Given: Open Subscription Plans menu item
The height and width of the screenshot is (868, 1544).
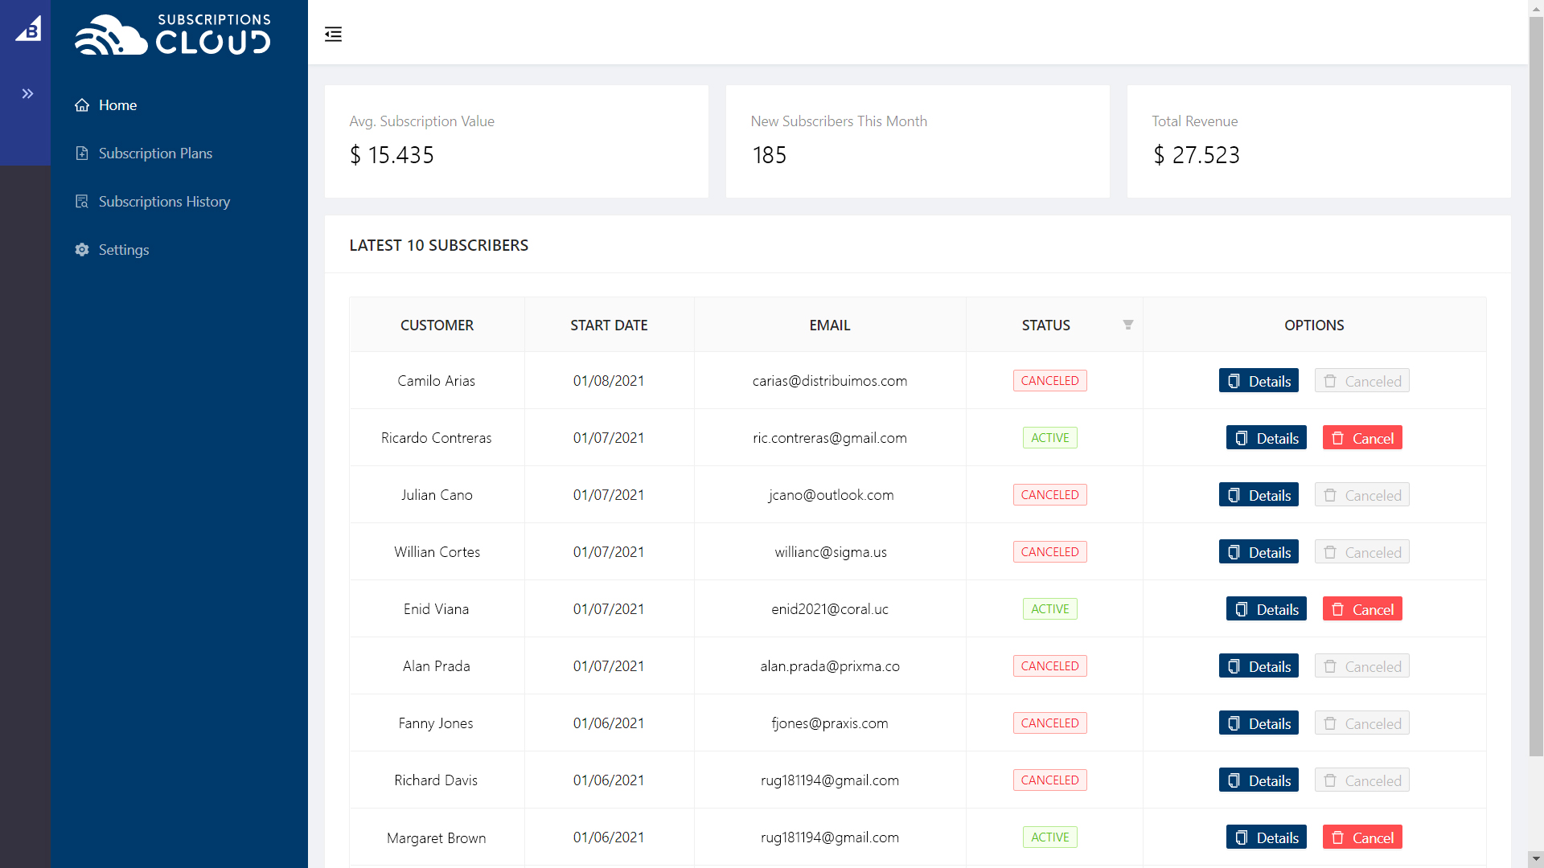Looking at the screenshot, I should tap(155, 154).
